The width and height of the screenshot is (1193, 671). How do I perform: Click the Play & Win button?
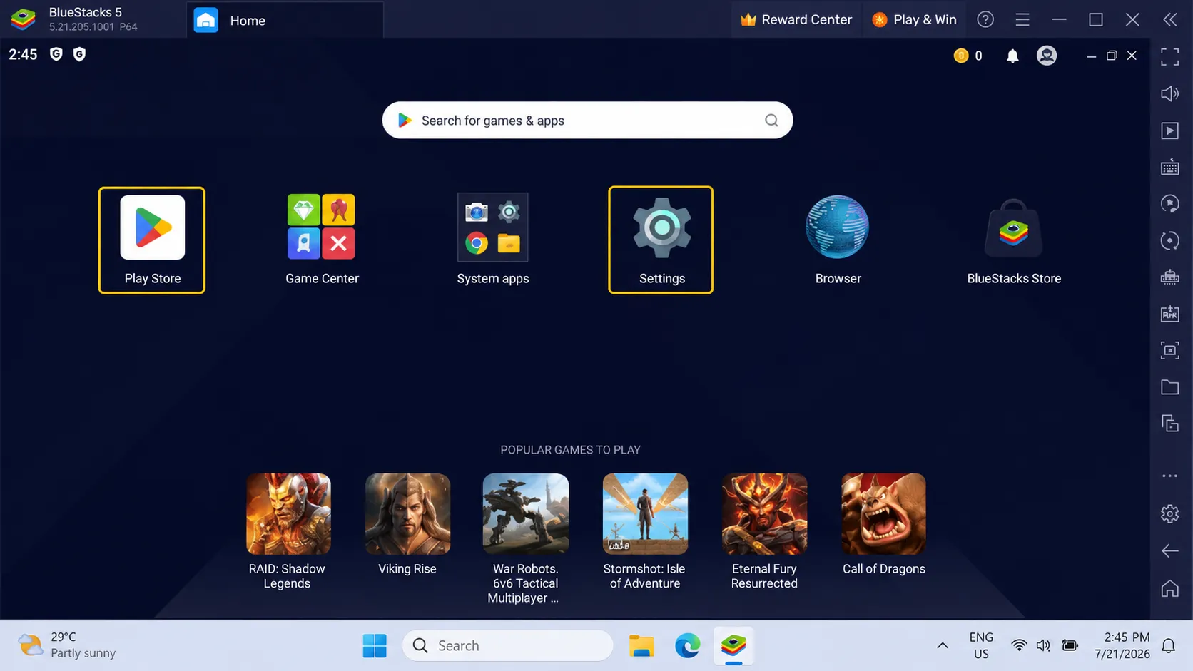click(x=914, y=19)
